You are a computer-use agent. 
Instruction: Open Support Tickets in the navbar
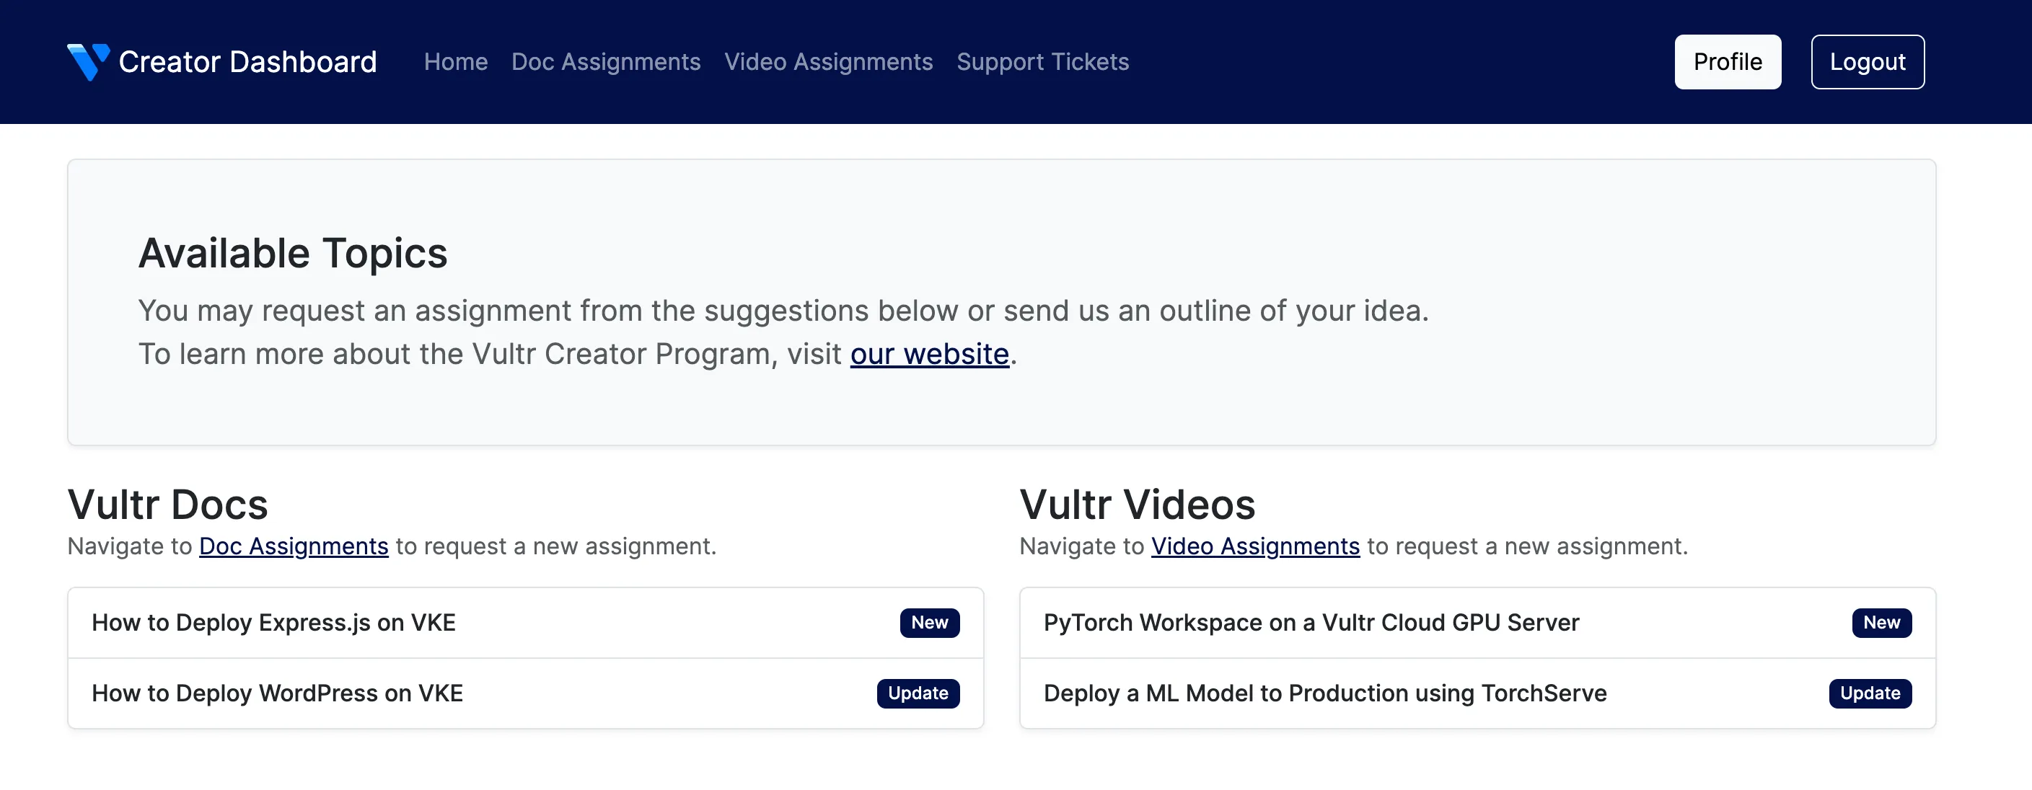tap(1043, 61)
